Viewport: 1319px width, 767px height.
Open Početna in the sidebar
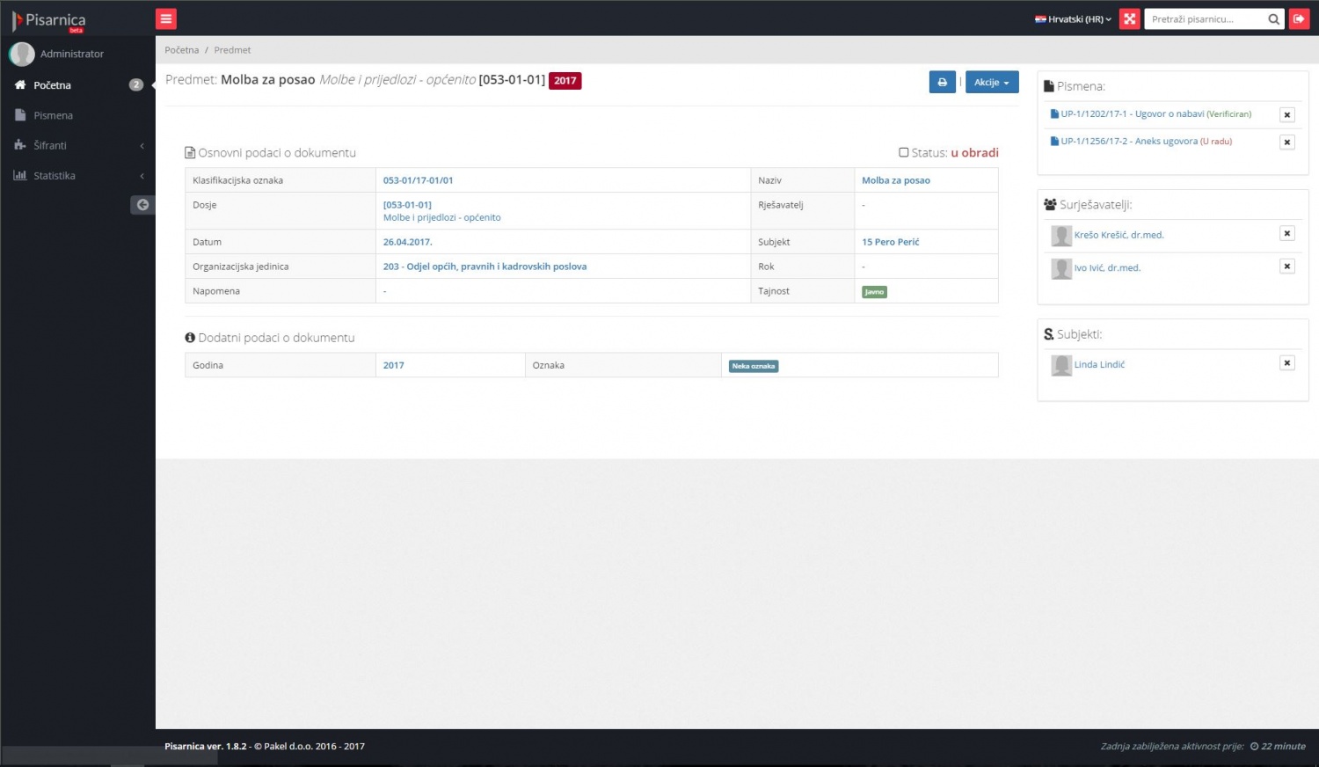[x=77, y=85]
